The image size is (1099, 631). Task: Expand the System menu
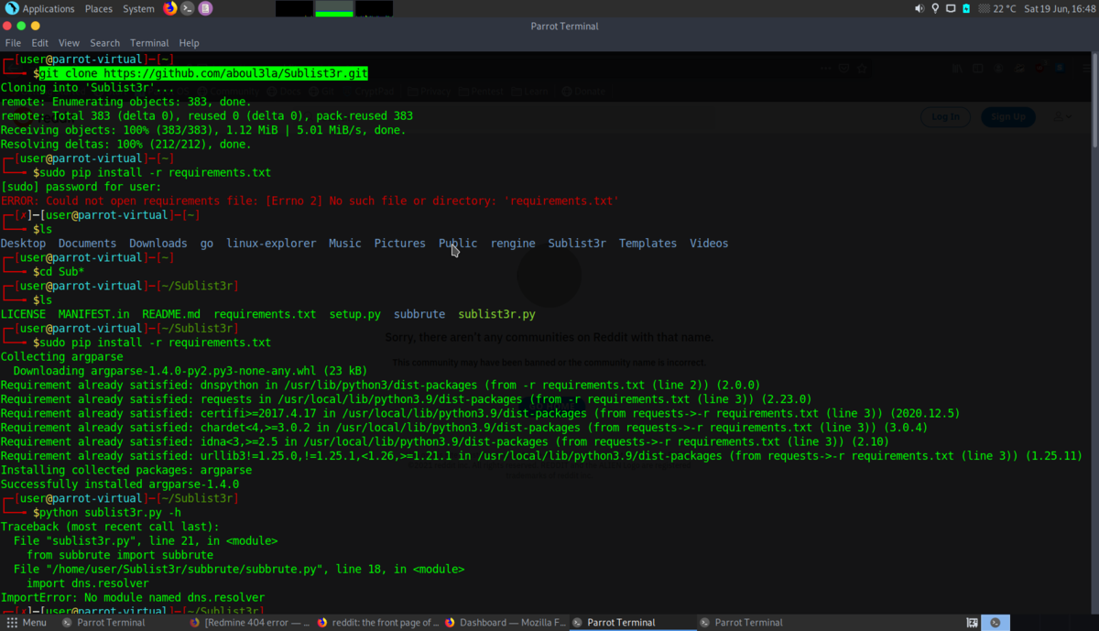pos(138,8)
